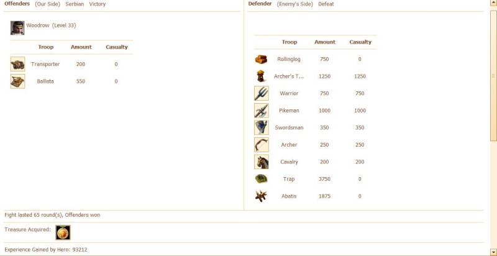Screen dimensions: 497x256
Task: Click the Fight lasted 65 rounds text
Action: click(52, 215)
